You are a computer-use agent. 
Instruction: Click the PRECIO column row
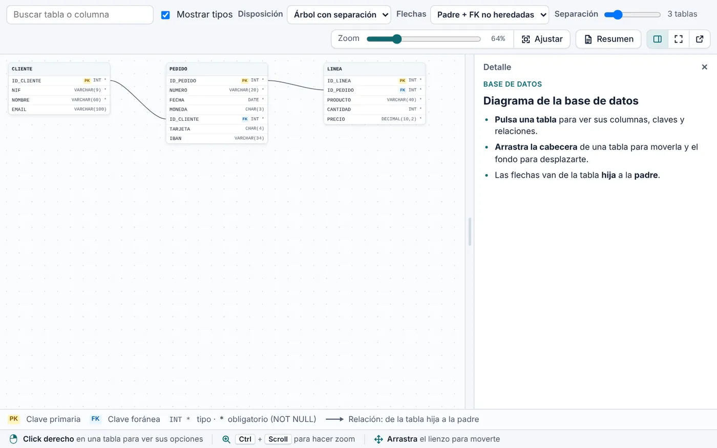click(375, 119)
